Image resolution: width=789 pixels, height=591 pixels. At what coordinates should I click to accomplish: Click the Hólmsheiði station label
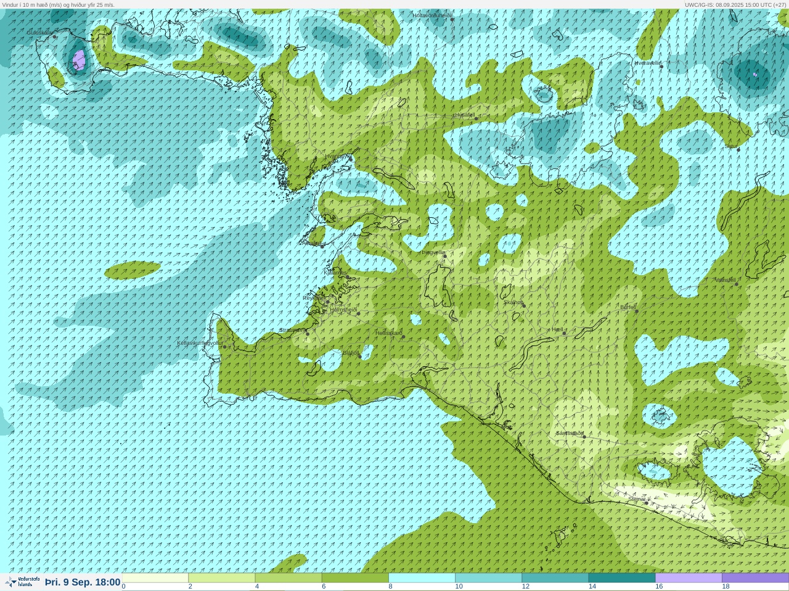(x=344, y=310)
